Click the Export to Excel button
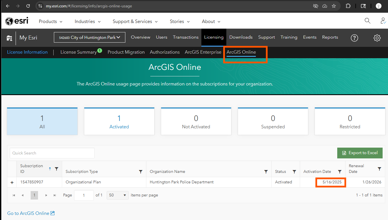 click(x=360, y=153)
